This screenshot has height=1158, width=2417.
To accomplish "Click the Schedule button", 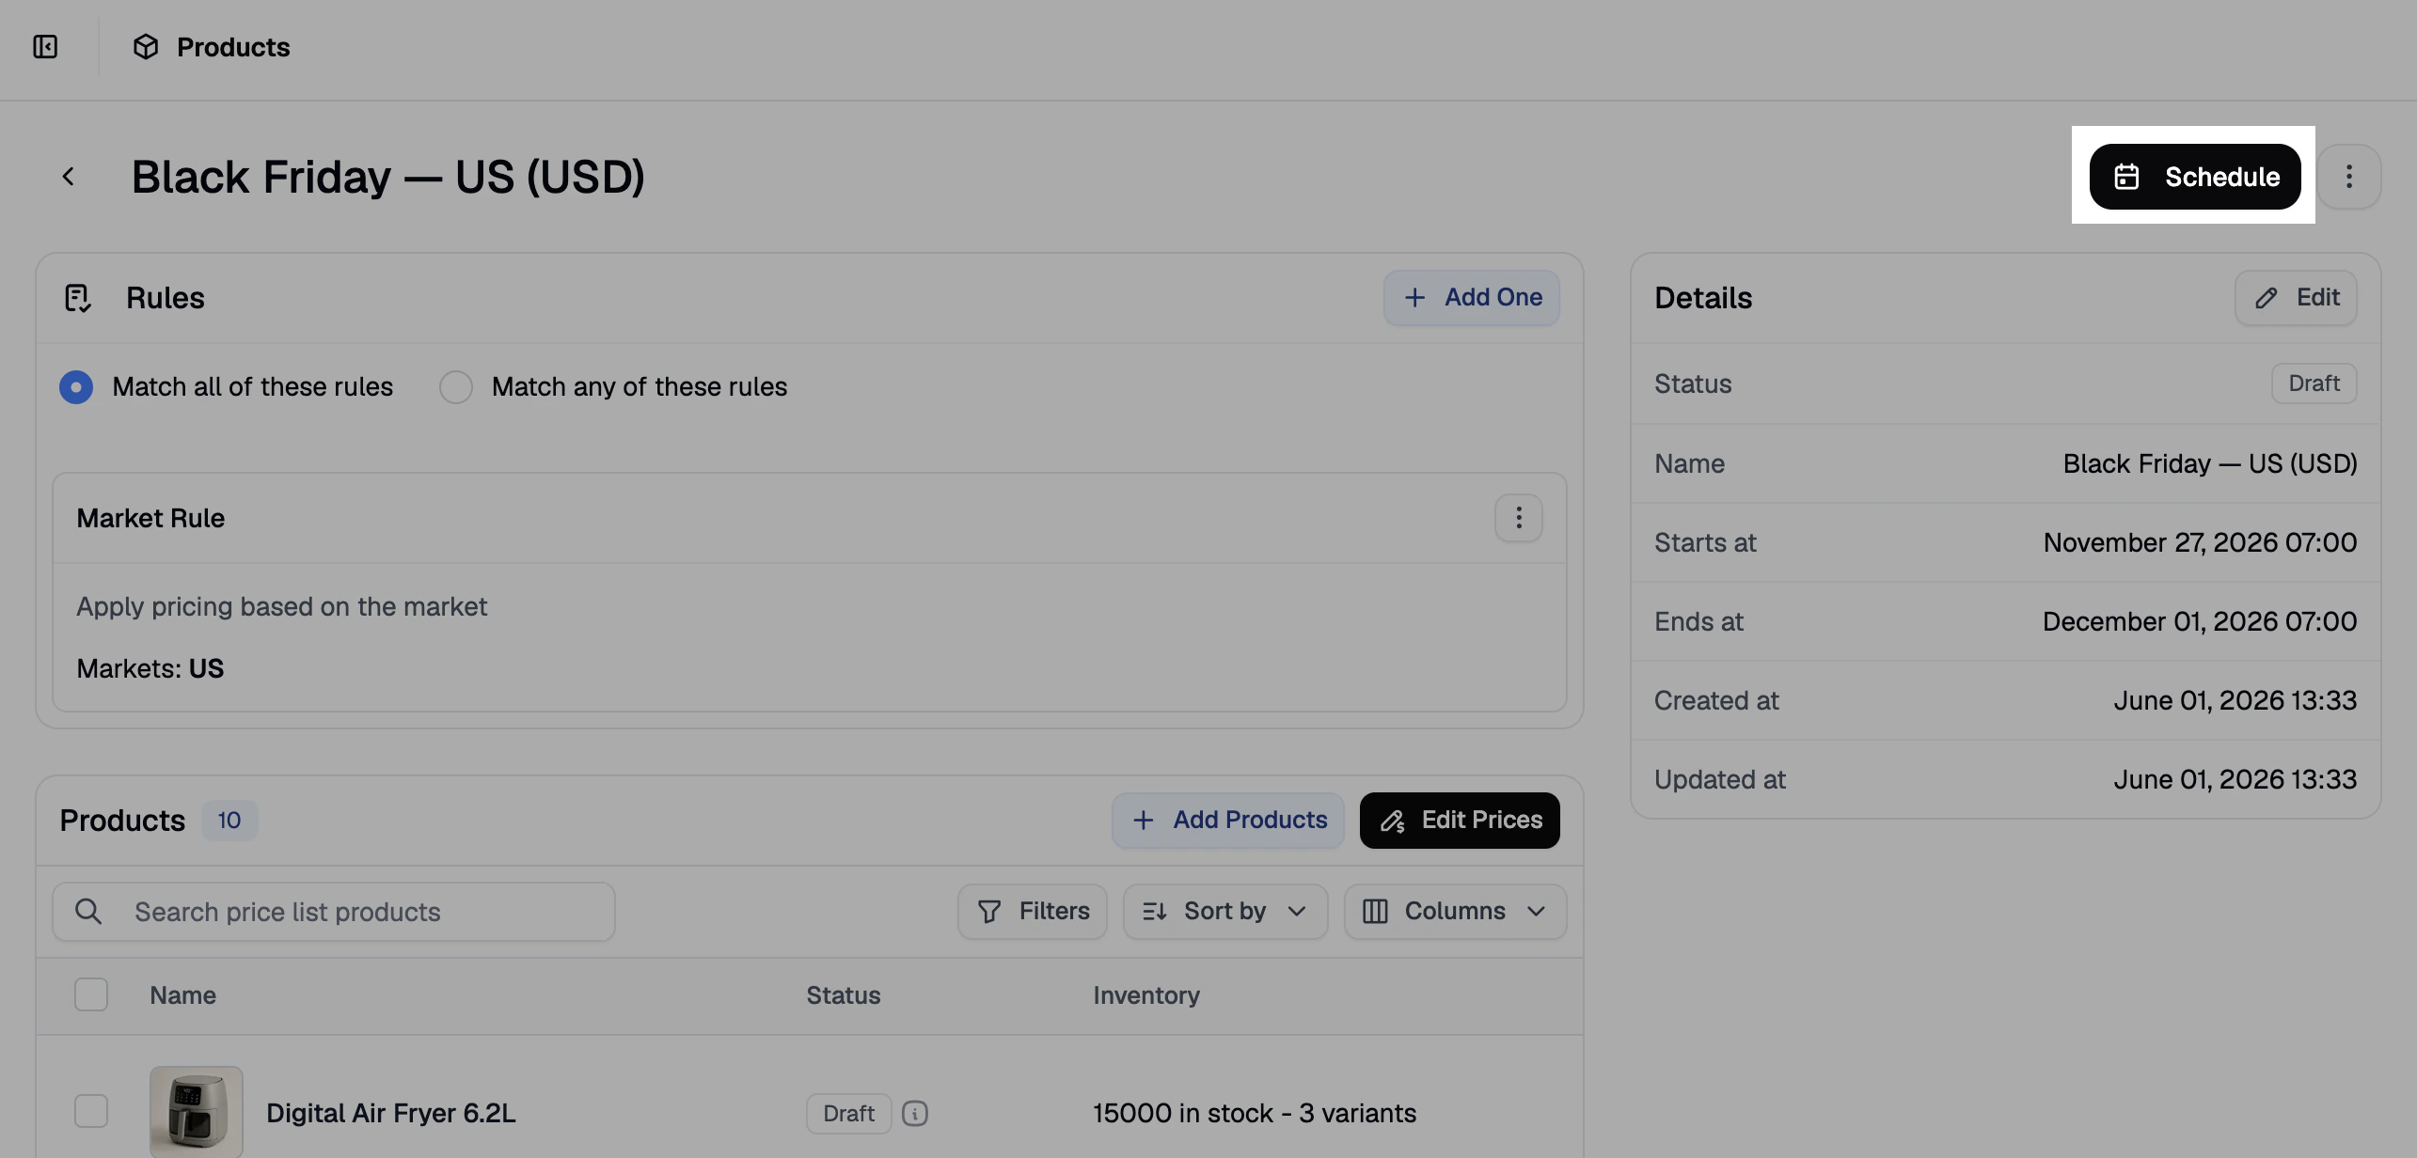I will click(2195, 177).
